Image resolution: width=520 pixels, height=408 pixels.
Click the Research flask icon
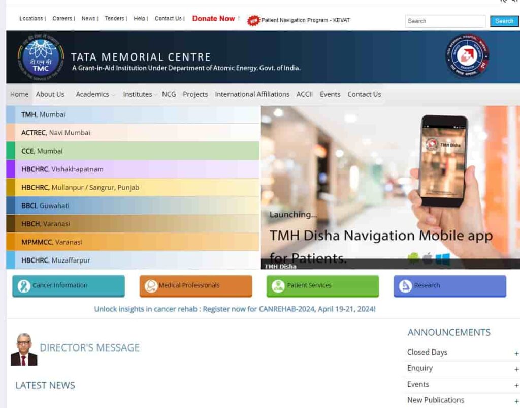(404, 285)
